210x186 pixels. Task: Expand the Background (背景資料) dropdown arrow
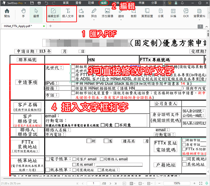[x=199, y=20]
